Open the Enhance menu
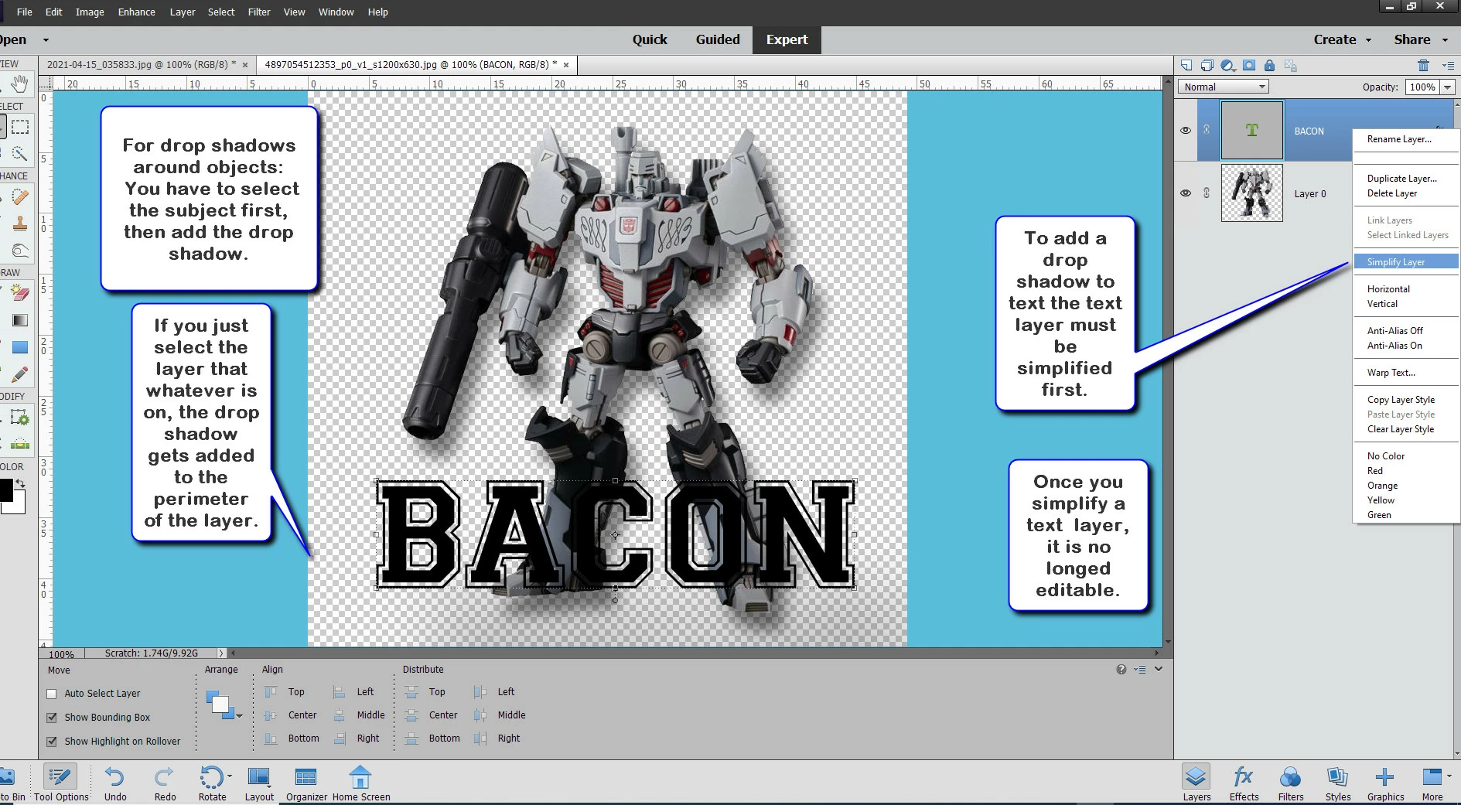This screenshot has width=1461, height=805. coord(136,12)
